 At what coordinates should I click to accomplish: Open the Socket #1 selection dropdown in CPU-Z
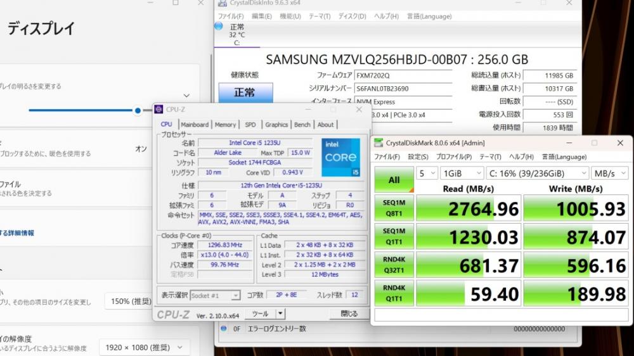pyautogui.click(x=215, y=295)
